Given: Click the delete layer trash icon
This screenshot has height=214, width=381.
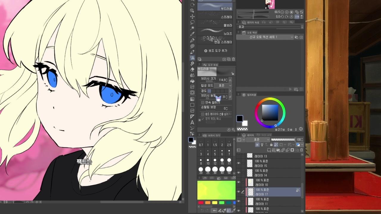Looking at the screenshot, I should coord(301,150).
